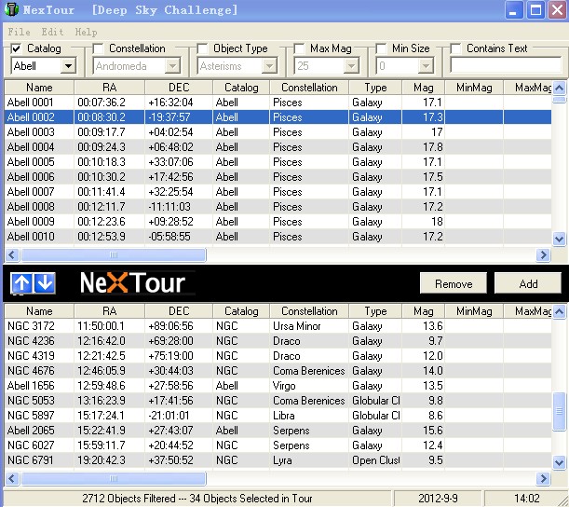The image size is (569, 507).
Task: Click scroll-left arrow of the top list
Action: [12, 255]
